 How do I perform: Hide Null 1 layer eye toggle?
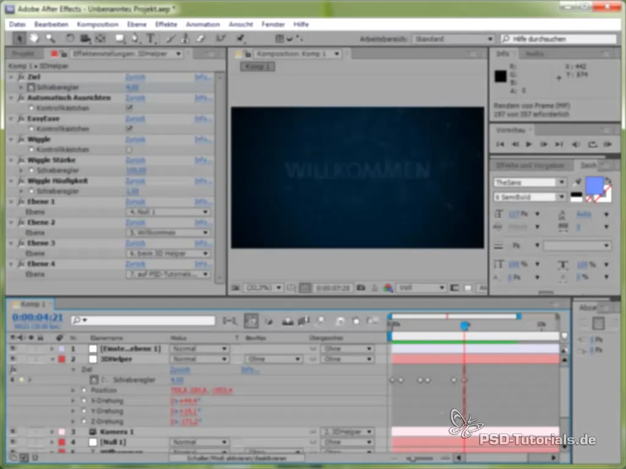click(13, 442)
